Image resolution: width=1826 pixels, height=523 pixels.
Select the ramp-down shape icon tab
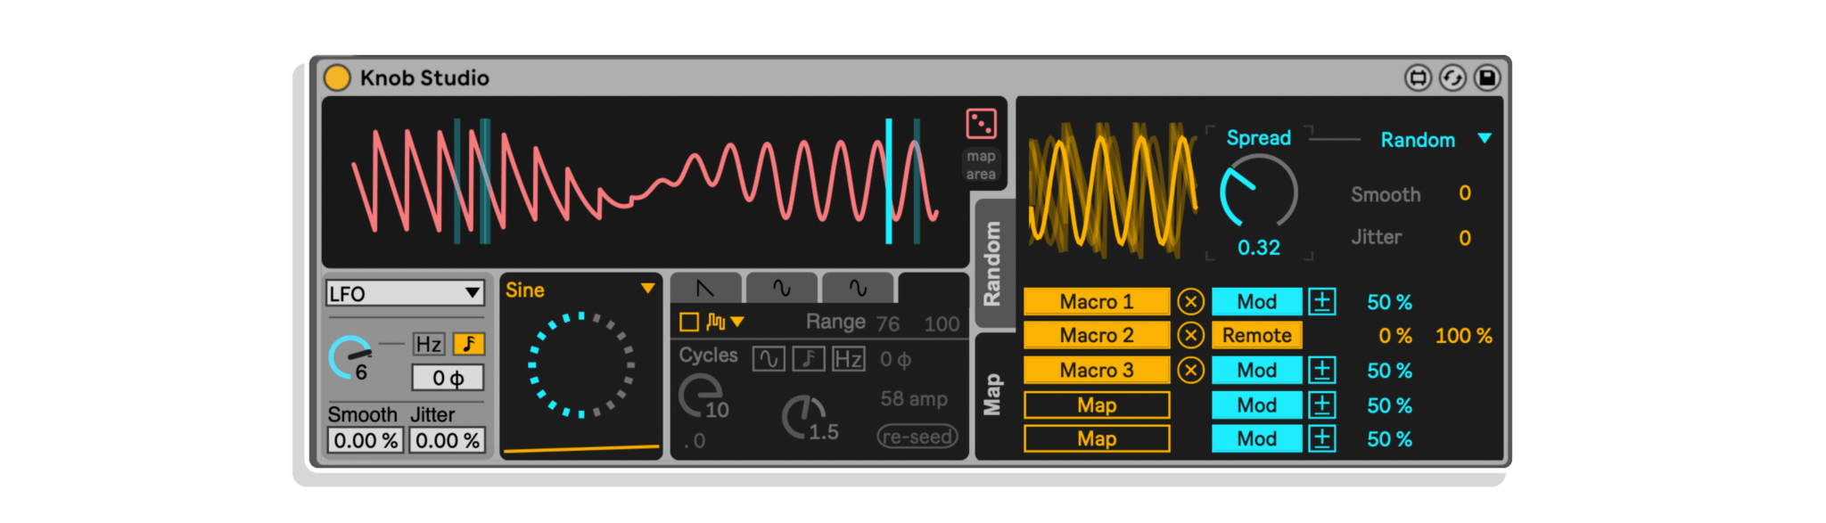pyautogui.click(x=705, y=289)
